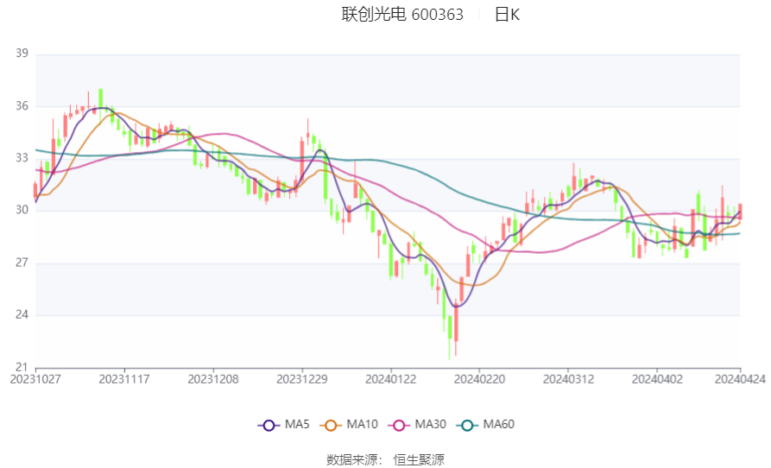Click y-axis value 24
The height and width of the screenshot is (468, 771).
[x=22, y=314]
